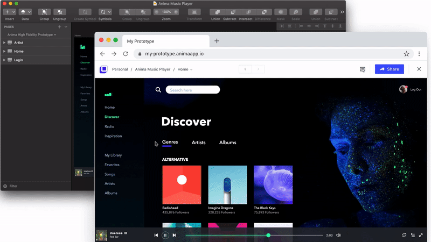Expand the Home artboard in layer list
Screen dimensions: 431x242
4,51
